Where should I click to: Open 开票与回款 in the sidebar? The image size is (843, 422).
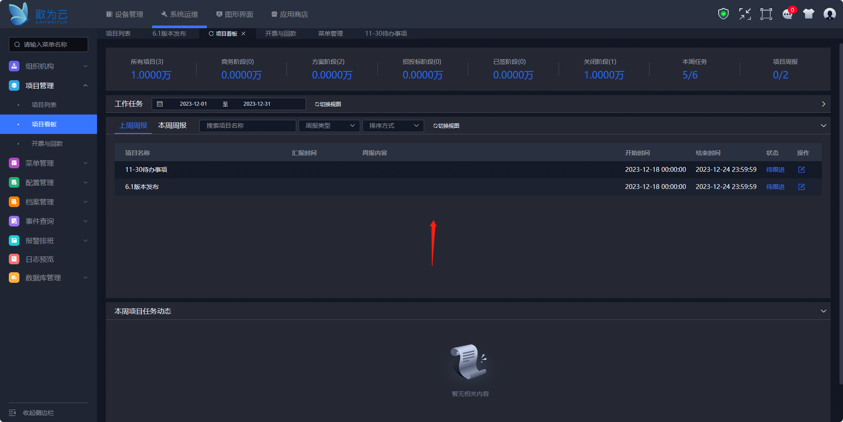point(47,144)
